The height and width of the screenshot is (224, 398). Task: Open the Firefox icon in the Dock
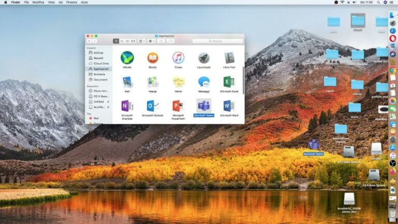[393, 171]
